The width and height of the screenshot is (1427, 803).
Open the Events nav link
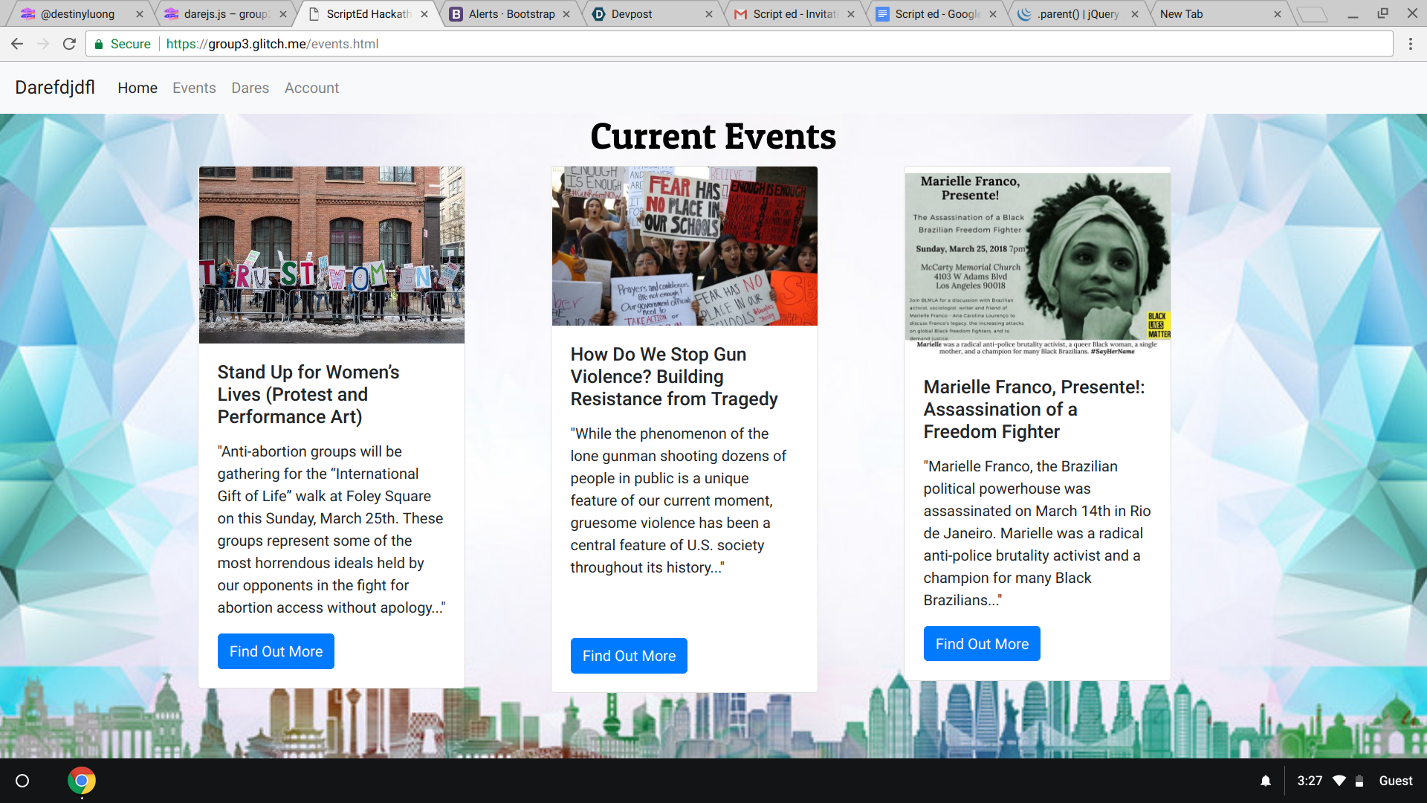[x=194, y=88]
